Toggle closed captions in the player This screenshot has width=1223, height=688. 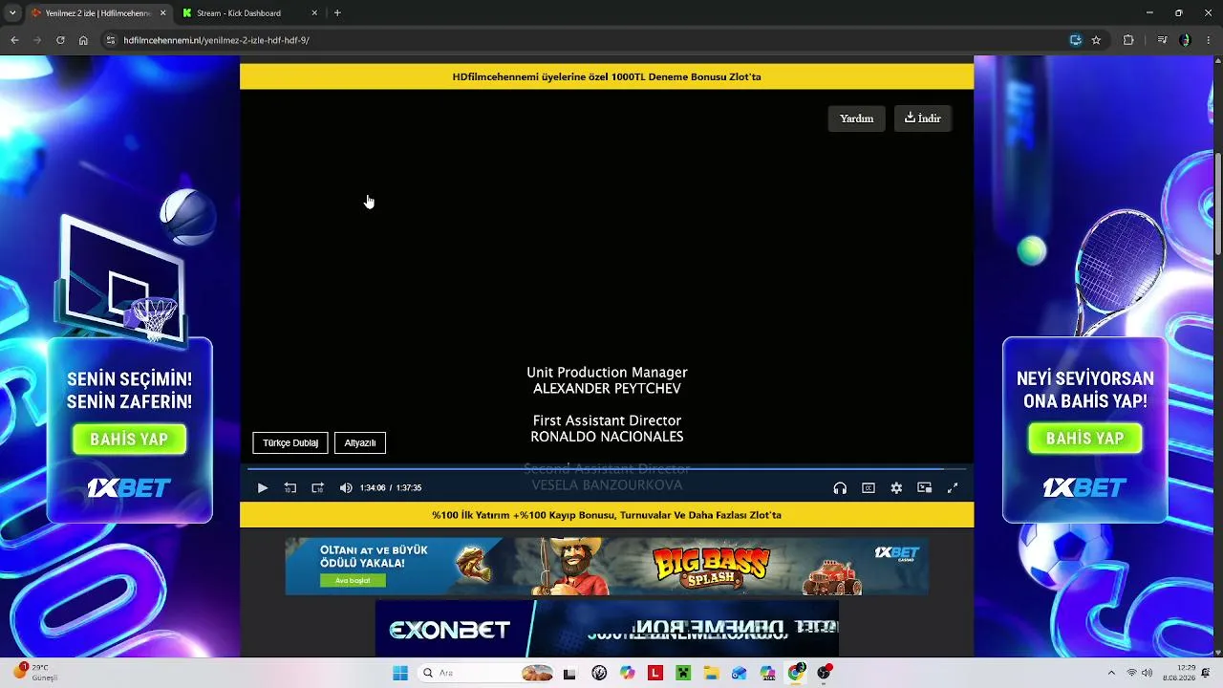(869, 488)
